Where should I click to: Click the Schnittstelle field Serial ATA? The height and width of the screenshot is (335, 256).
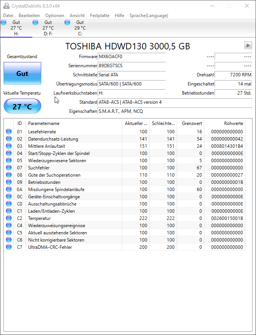coord(132,75)
